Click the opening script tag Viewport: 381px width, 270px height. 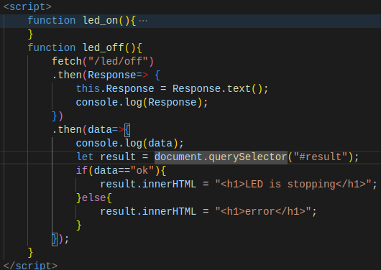[x=27, y=6]
